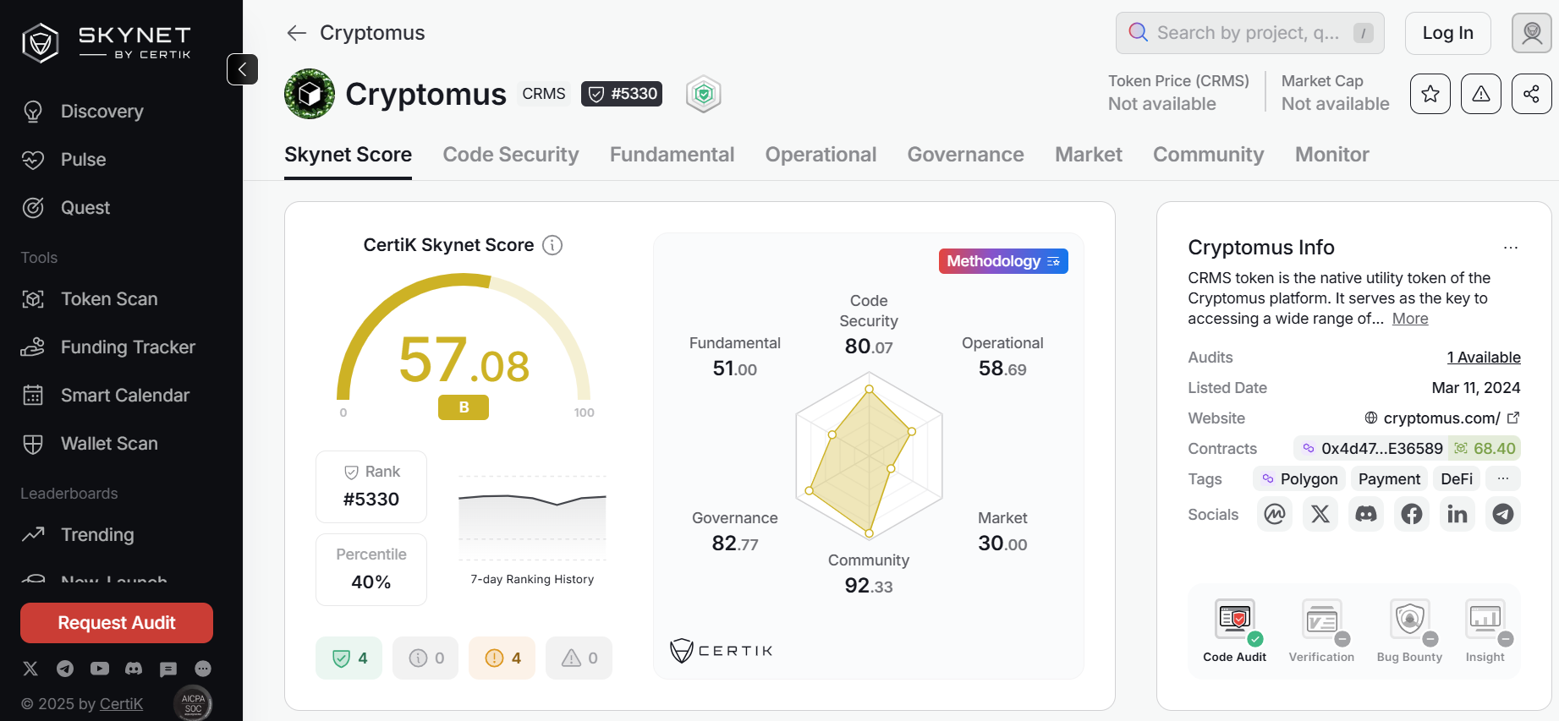Viewport: 1559px width, 721px height.
Task: Collapse the left sidebar panel
Action: pos(242,69)
